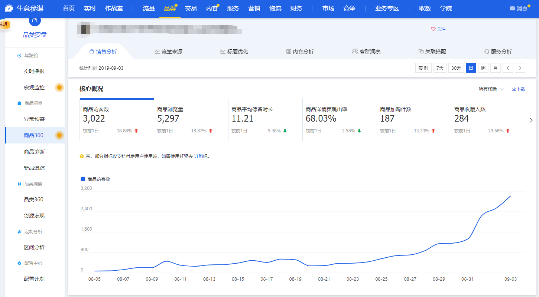
Task: Click the 消息 envelope icon
Action: pos(512,9)
